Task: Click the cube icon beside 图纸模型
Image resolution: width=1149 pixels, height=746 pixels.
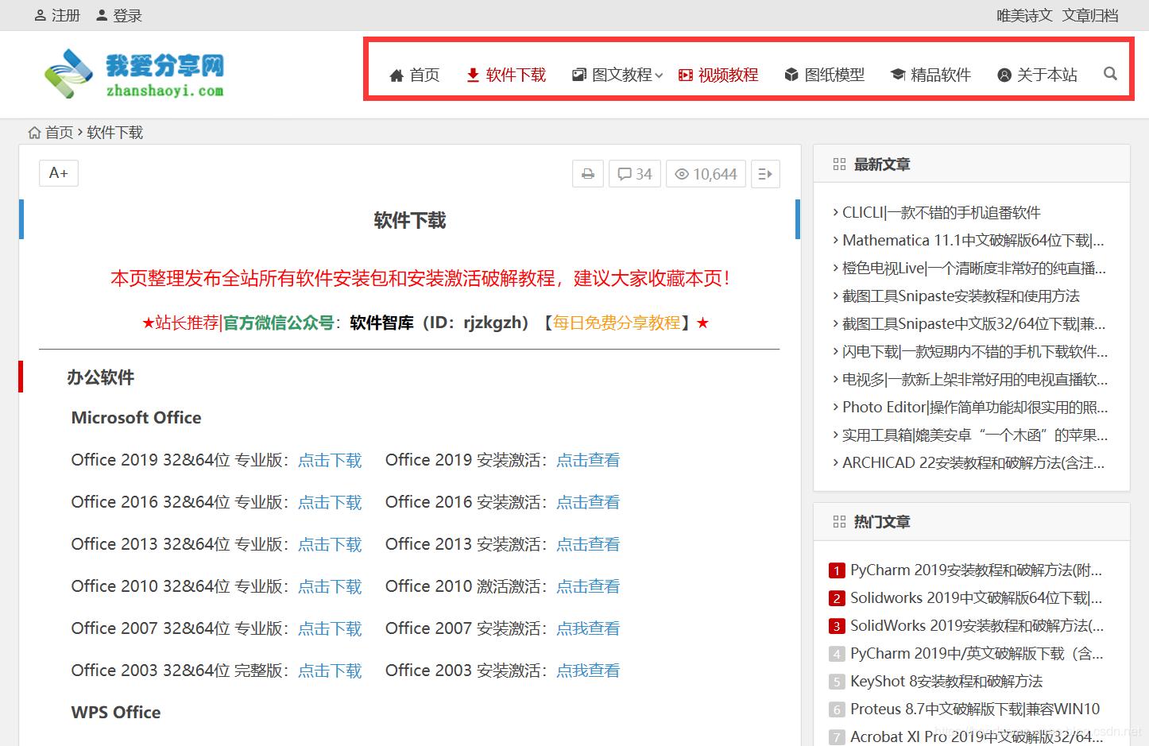Action: [791, 74]
